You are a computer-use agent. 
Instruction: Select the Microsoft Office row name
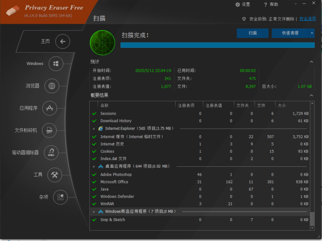(x=114, y=182)
